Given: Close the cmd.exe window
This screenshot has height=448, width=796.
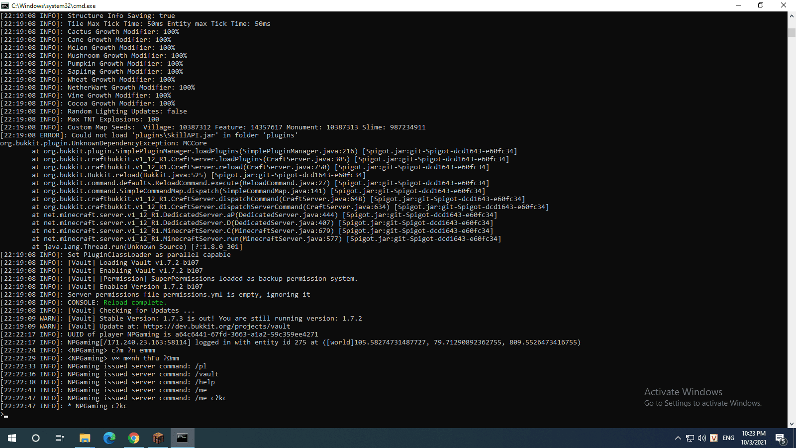Looking at the screenshot, I should 784,5.
